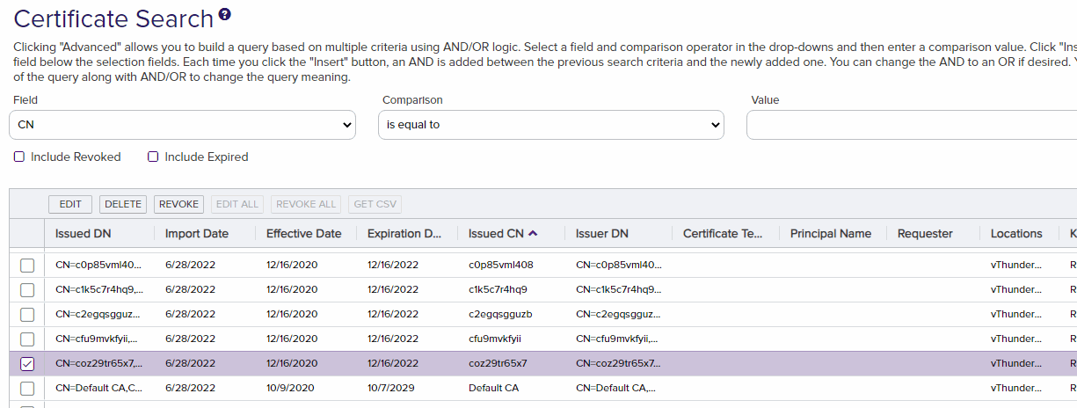1077x408 pixels.
Task: Uncheck the coz29tr65x7 certificate row
Action: click(27, 364)
